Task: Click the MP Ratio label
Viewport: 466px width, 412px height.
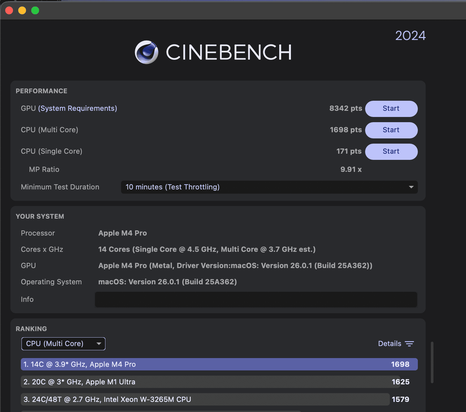Action: (44, 170)
